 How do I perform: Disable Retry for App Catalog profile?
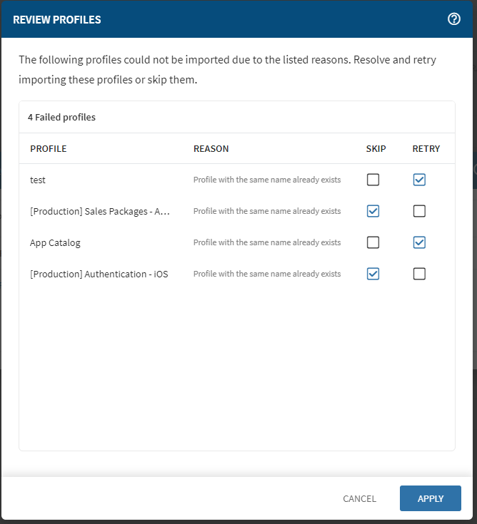point(419,242)
